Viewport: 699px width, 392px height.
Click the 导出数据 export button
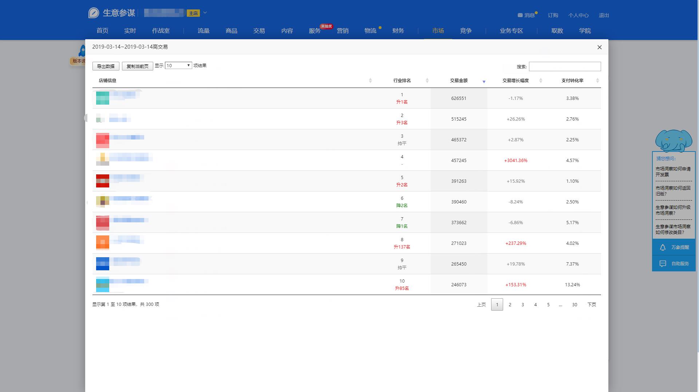point(106,66)
